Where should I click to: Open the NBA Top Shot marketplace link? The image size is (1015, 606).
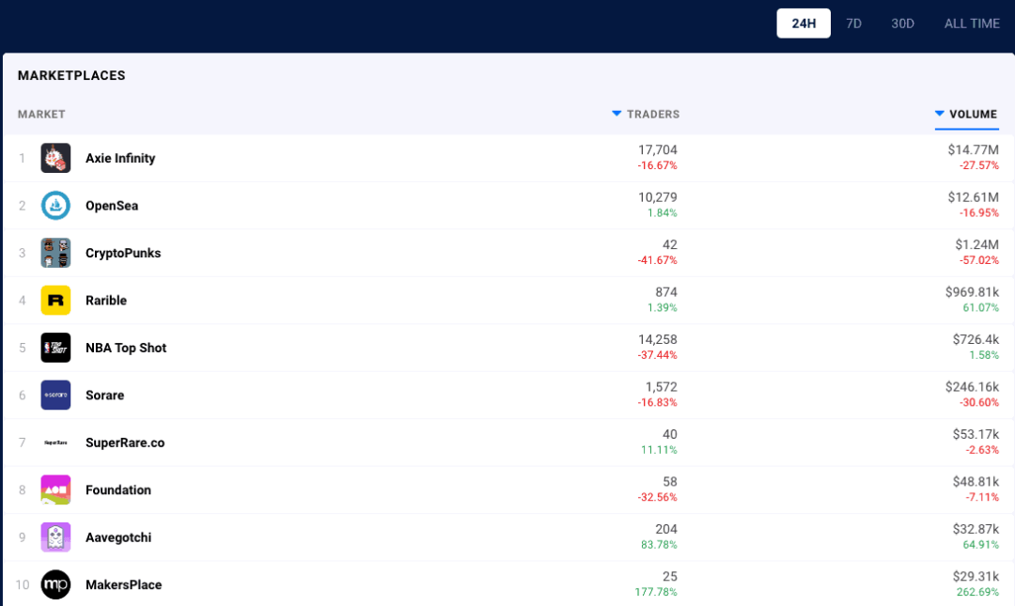tap(126, 348)
